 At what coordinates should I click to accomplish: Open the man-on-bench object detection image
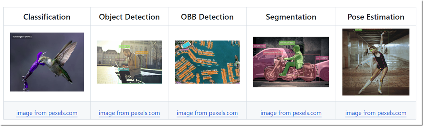(x=129, y=62)
